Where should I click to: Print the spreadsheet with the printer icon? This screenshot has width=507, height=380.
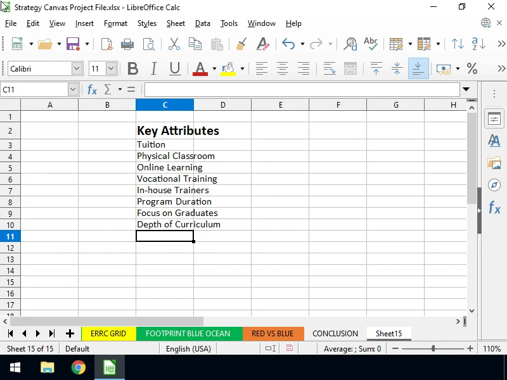click(x=127, y=44)
